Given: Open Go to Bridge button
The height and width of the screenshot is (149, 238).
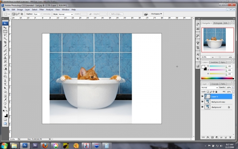Looking at the screenshot, I should [x=146, y=14].
